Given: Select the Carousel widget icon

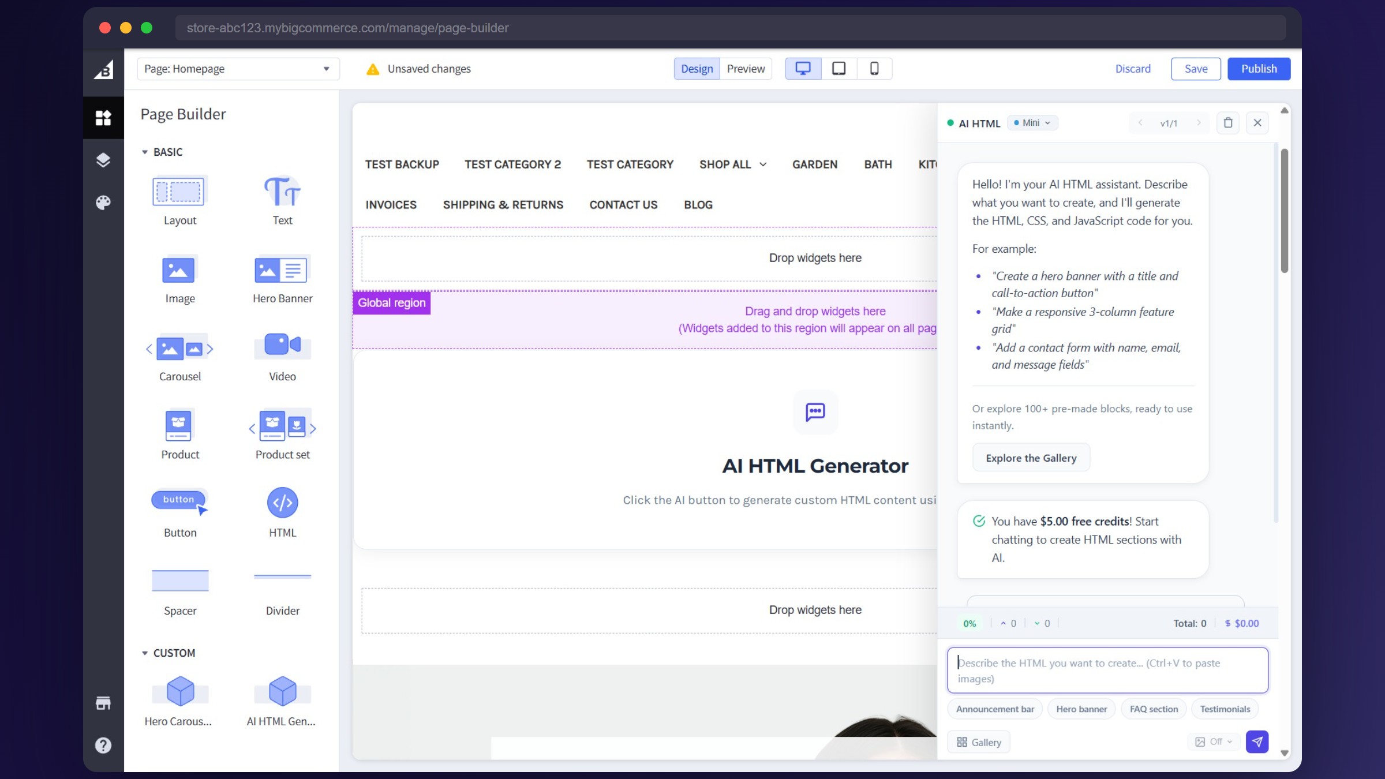Looking at the screenshot, I should (x=179, y=349).
